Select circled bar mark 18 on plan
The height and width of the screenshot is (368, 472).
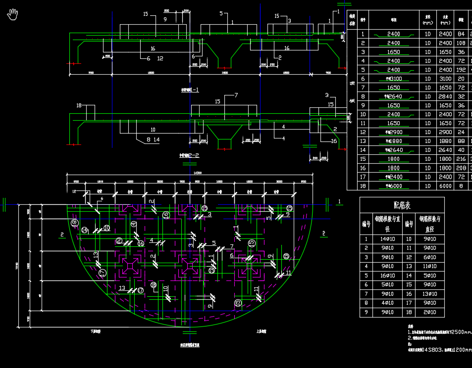(x=75, y=223)
